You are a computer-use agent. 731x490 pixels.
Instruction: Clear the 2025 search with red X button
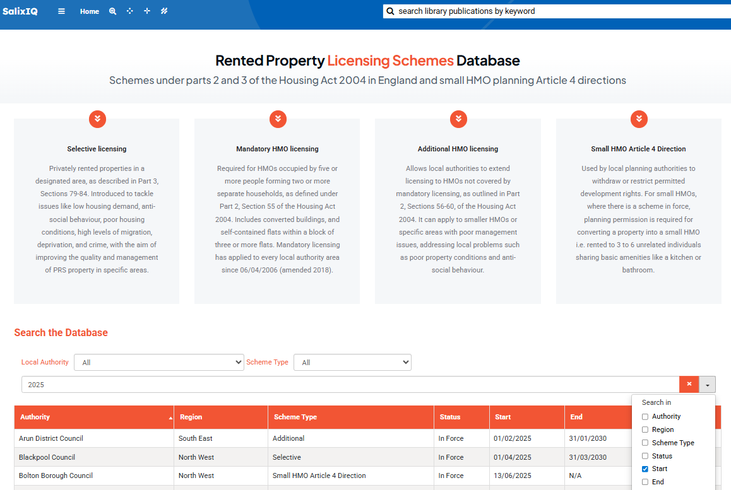click(689, 385)
